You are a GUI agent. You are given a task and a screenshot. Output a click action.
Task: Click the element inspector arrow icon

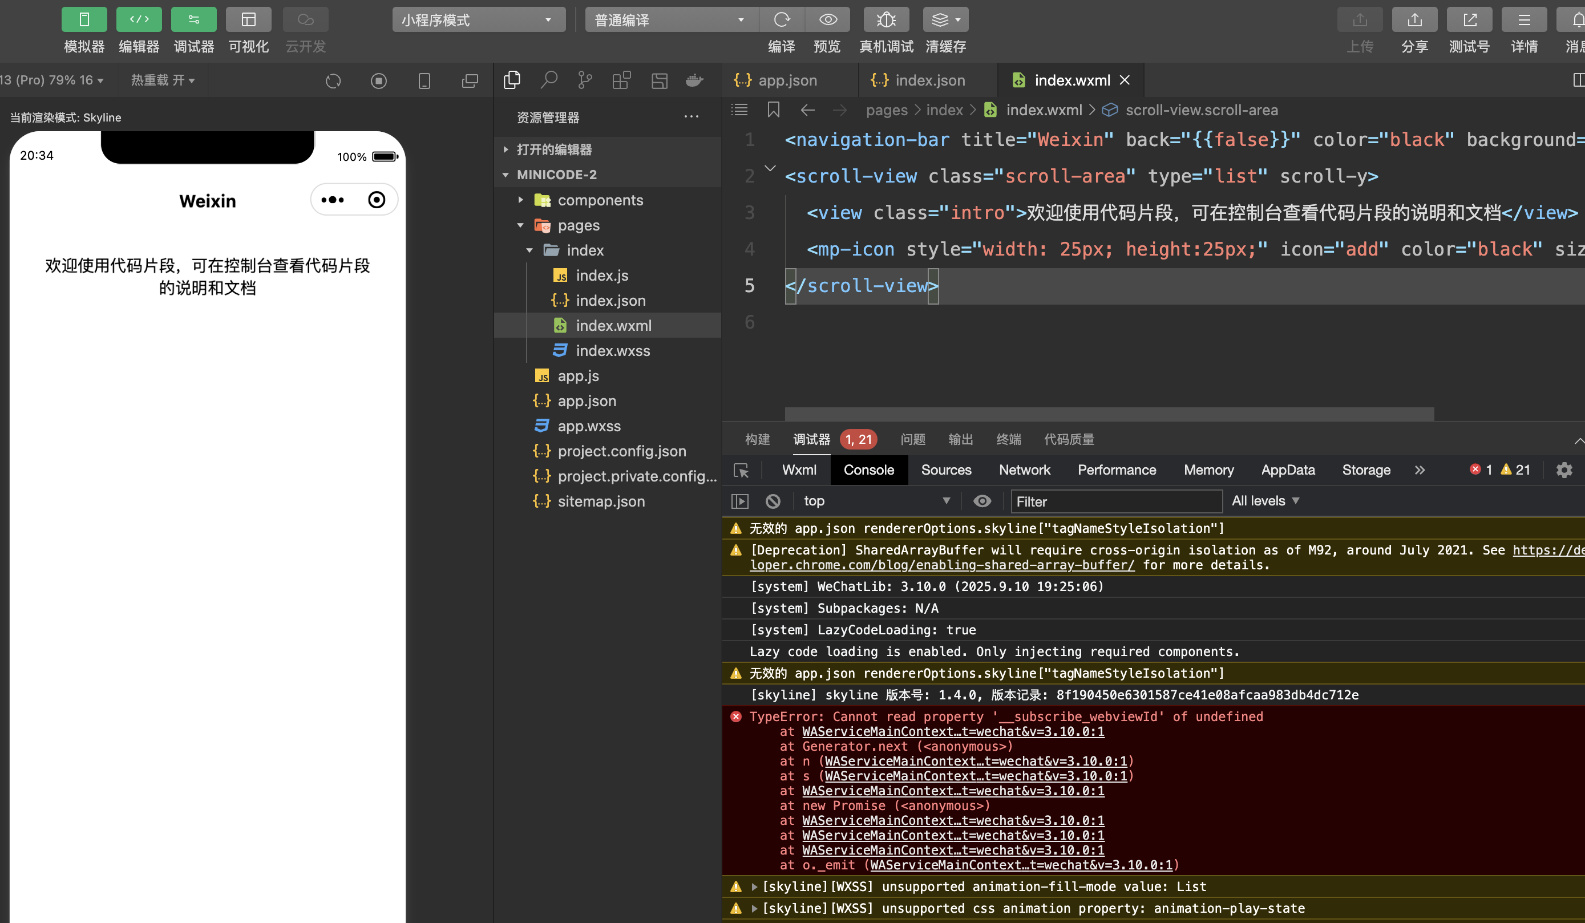point(741,470)
